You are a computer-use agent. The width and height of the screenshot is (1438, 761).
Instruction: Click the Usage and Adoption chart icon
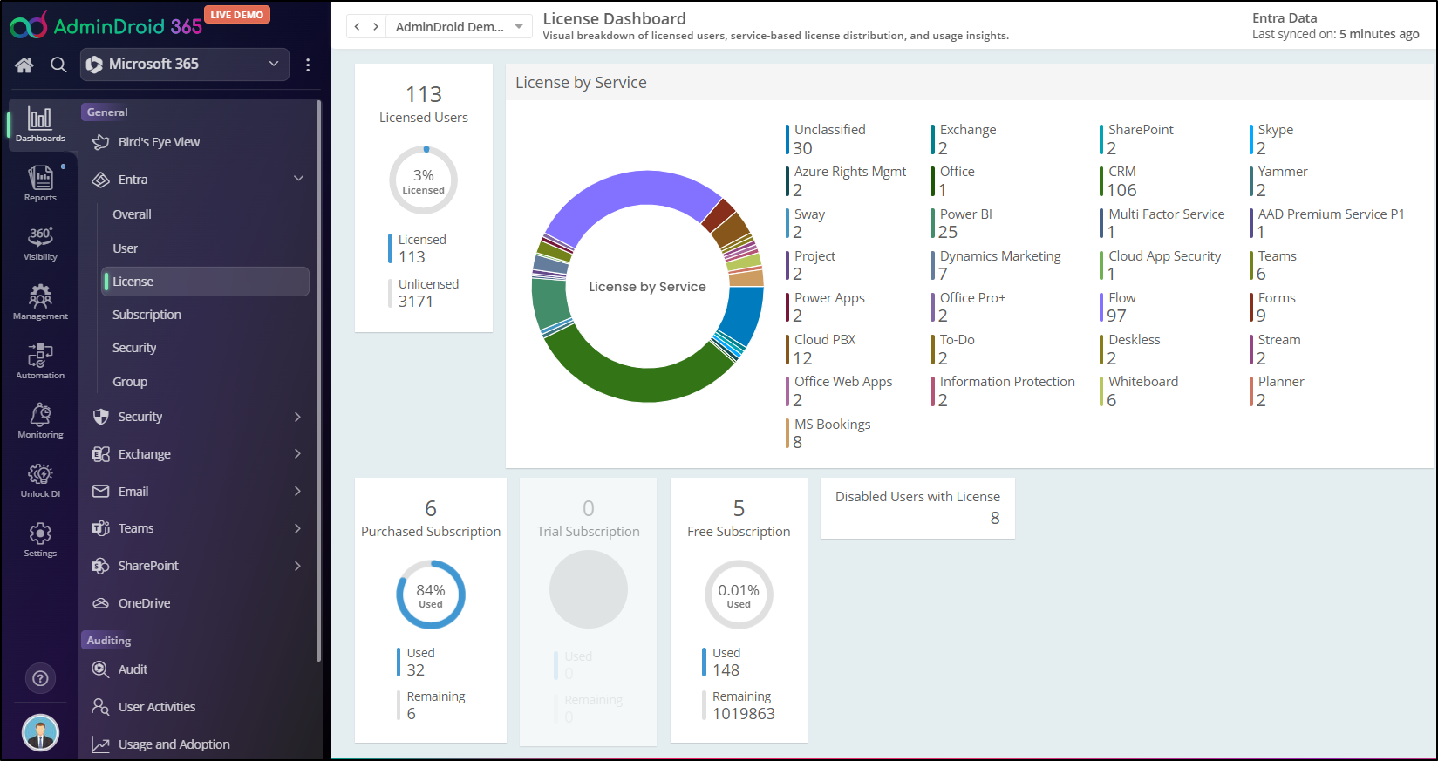pos(101,744)
